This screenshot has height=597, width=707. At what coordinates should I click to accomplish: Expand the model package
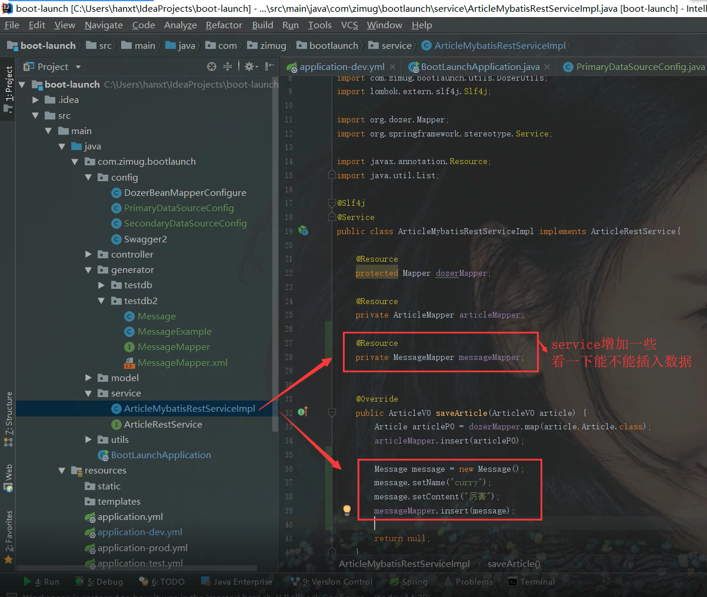click(88, 378)
